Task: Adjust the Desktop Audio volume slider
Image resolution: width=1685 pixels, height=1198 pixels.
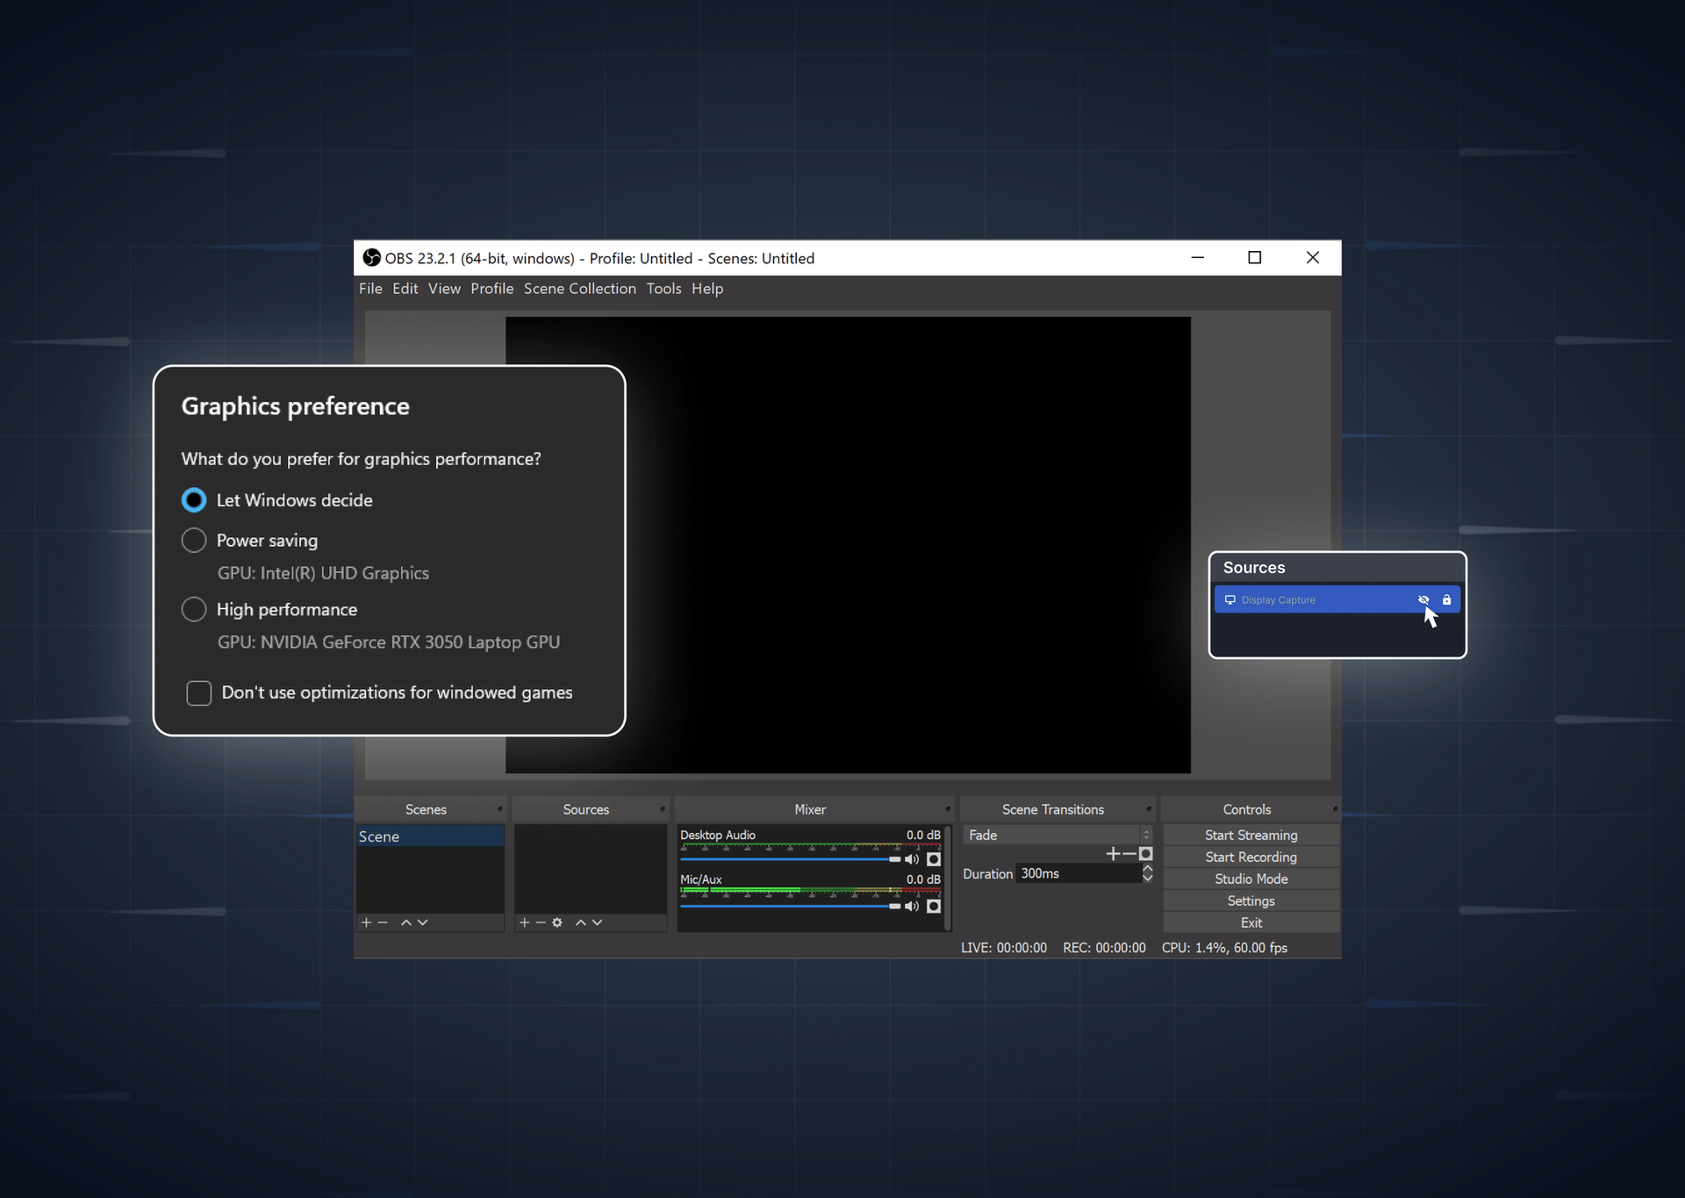Action: tap(893, 859)
